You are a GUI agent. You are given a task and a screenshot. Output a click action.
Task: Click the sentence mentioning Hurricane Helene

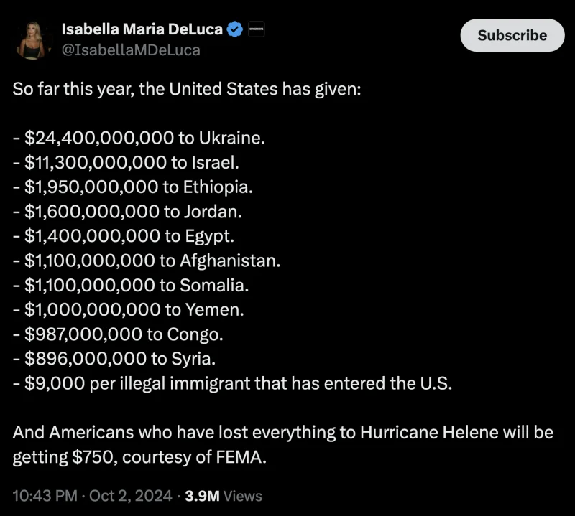(282, 444)
